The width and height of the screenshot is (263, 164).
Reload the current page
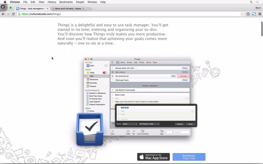[13, 14]
